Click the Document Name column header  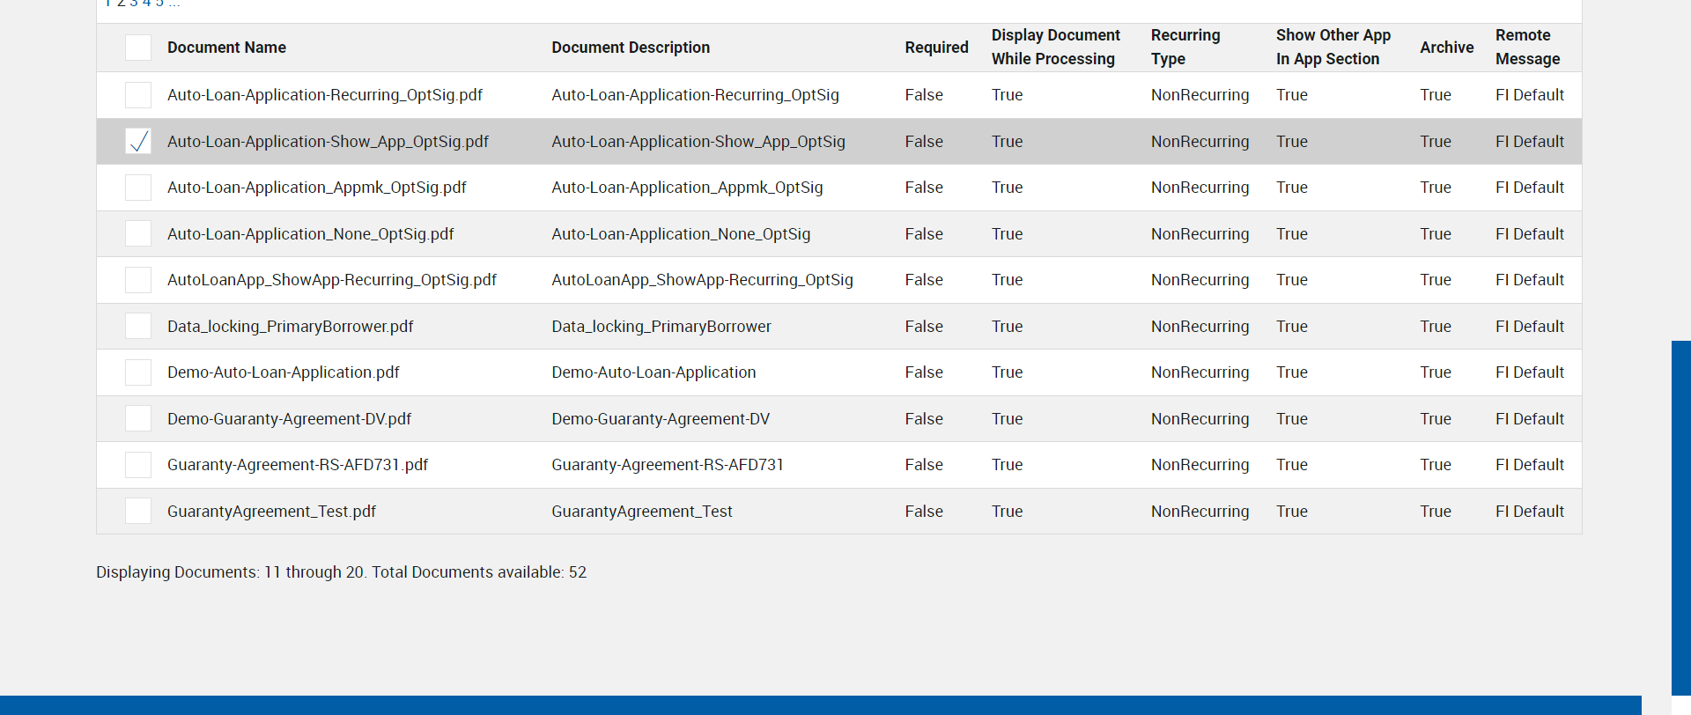pos(226,48)
